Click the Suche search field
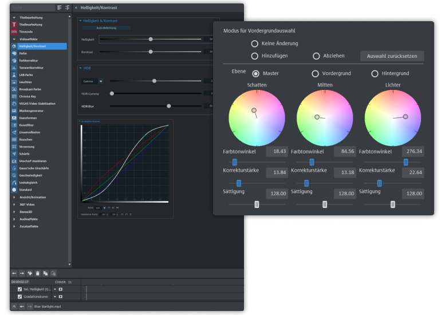The image size is (441, 315). pyautogui.click(x=33, y=7)
